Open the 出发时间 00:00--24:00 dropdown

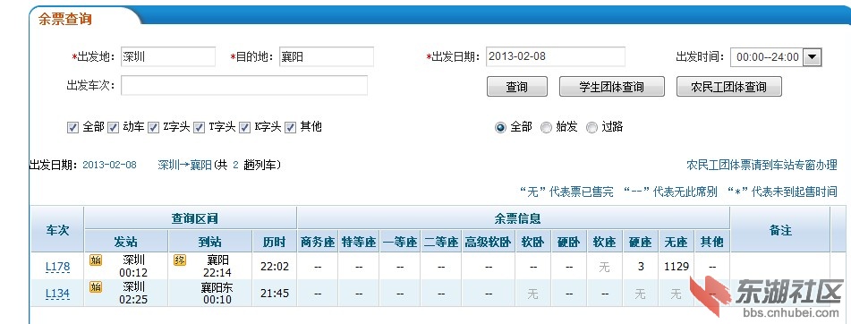click(x=776, y=57)
